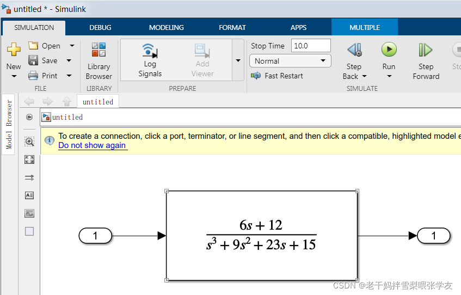
Task: Select the untitled model tab
Action: click(98, 102)
